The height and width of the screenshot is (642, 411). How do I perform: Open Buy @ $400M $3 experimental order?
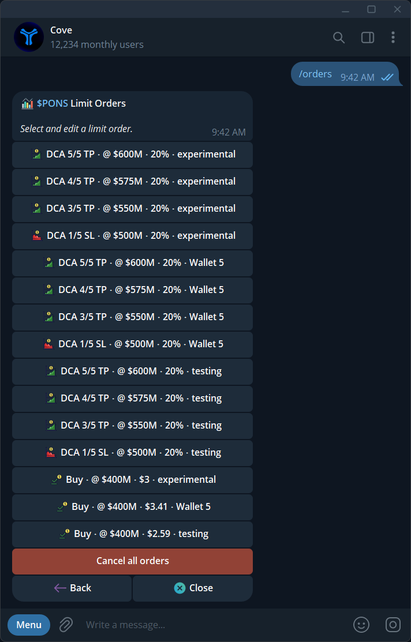pyautogui.click(x=132, y=479)
